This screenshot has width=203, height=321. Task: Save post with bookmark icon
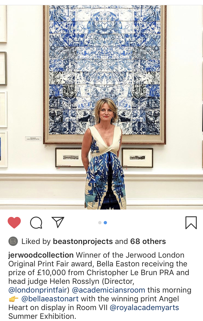[191, 223]
